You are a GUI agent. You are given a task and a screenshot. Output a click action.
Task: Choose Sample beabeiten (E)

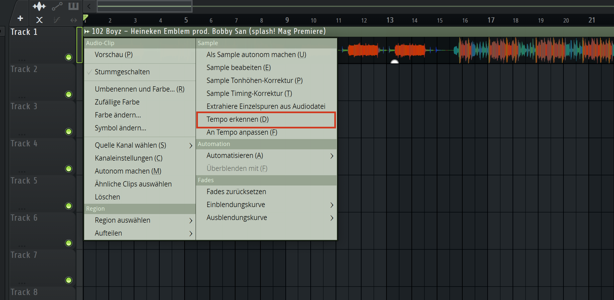coord(266,68)
